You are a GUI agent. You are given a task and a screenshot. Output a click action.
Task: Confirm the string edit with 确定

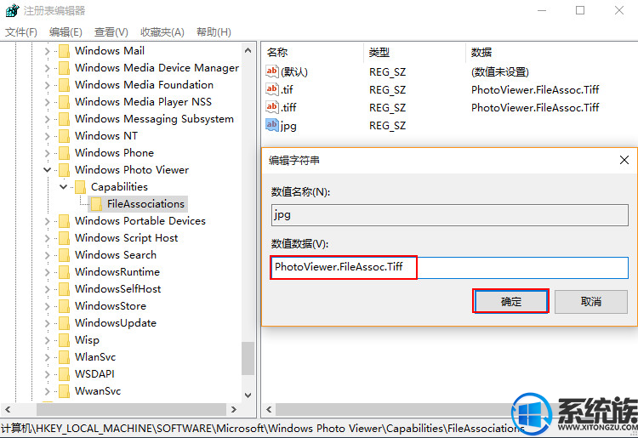[x=510, y=301]
